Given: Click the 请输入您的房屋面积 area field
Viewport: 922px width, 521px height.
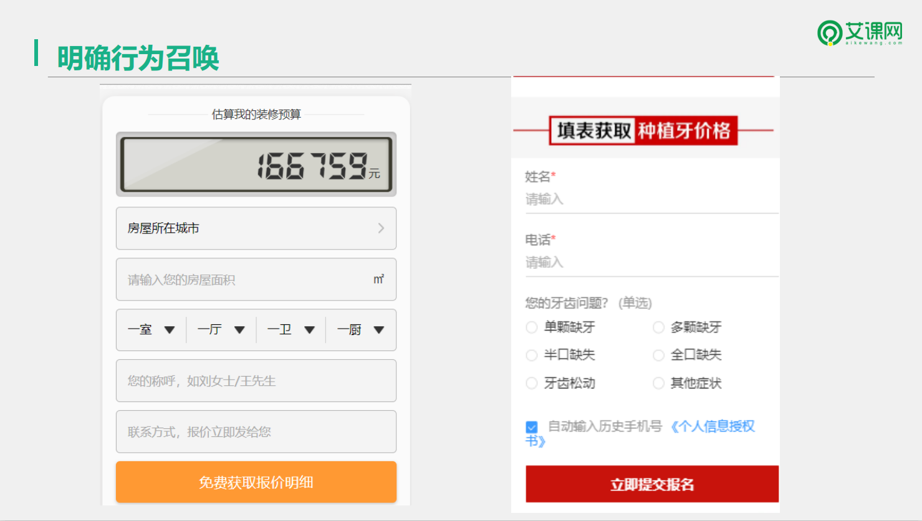Looking at the screenshot, I should tap(256, 279).
